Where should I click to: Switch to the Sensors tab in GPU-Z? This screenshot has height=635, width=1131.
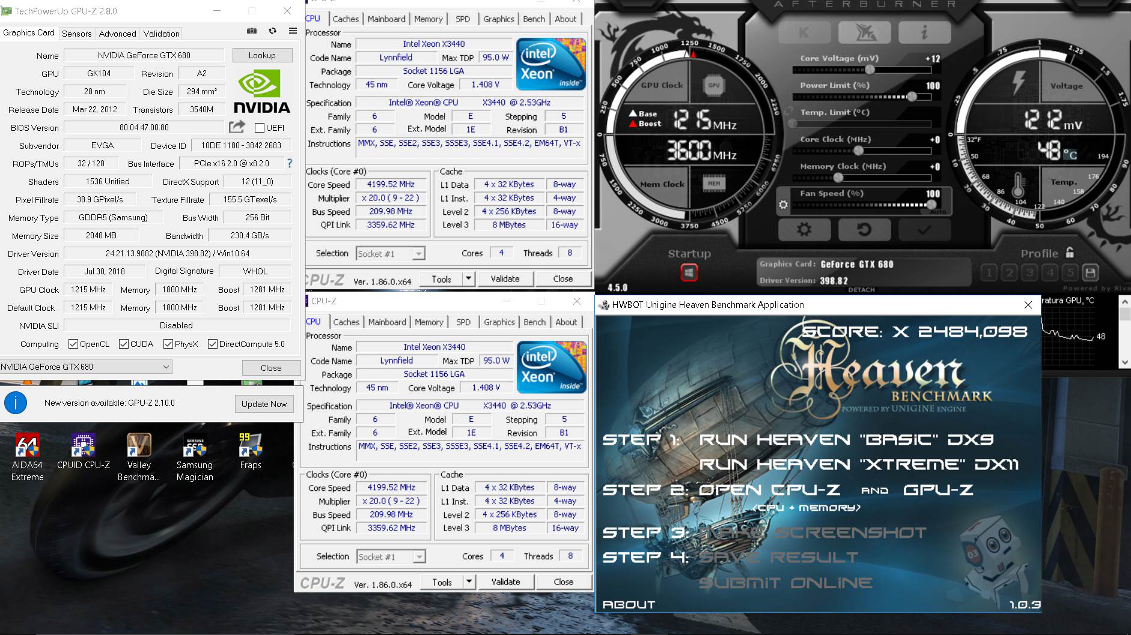[77, 34]
